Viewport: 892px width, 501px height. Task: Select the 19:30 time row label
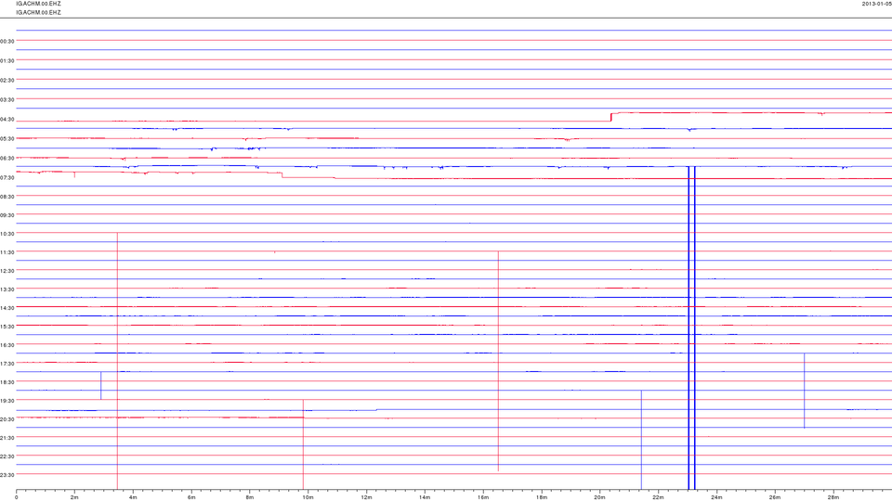[7, 401]
